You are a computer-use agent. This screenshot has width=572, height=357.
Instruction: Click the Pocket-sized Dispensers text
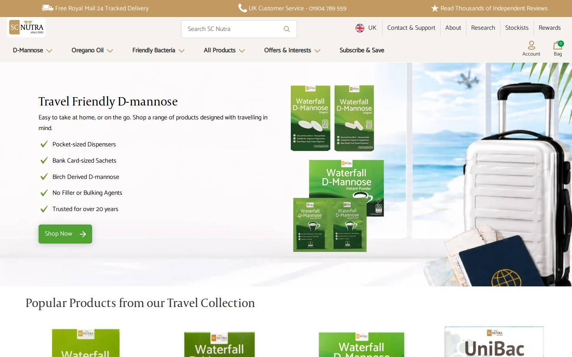[84, 144]
